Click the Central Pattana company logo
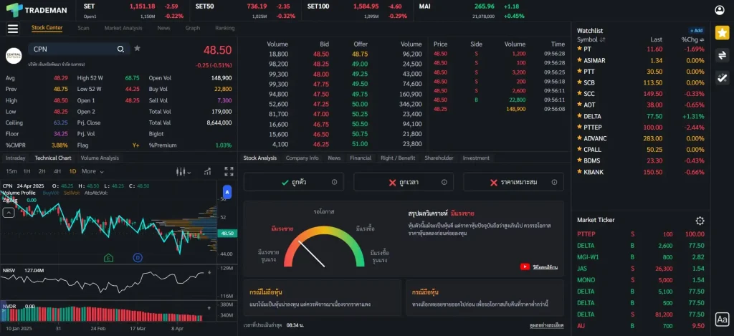Image resolution: width=734 pixels, height=336 pixels. pos(14,56)
